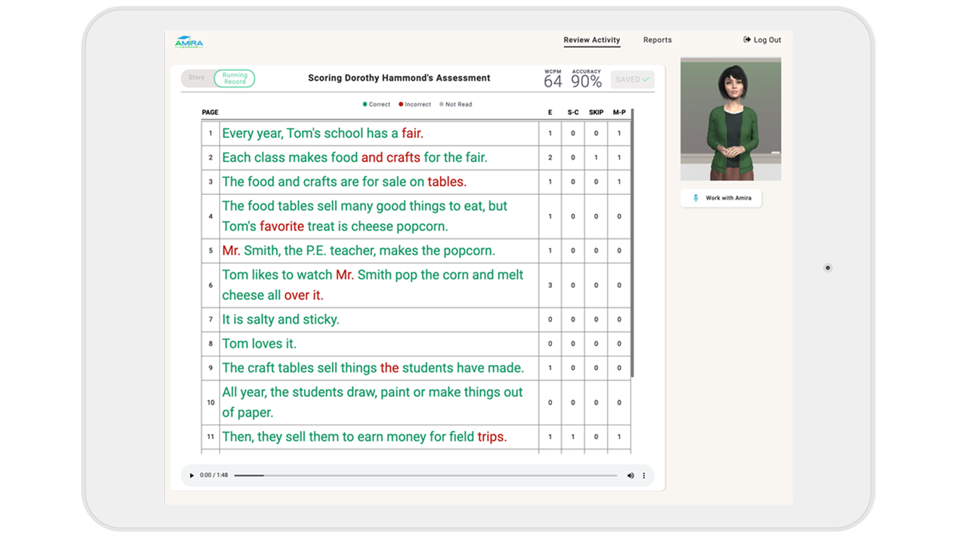Click the Log Out icon
This screenshot has height=537, width=955.
[746, 39]
